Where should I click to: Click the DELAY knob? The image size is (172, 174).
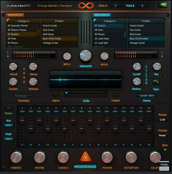coord(155,157)
